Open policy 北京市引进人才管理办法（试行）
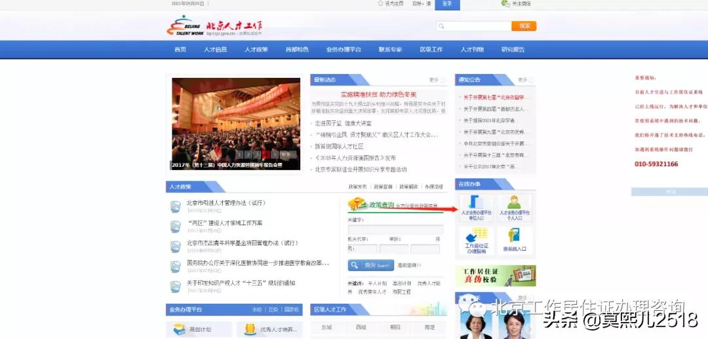This screenshot has height=339, width=708. 226,203
